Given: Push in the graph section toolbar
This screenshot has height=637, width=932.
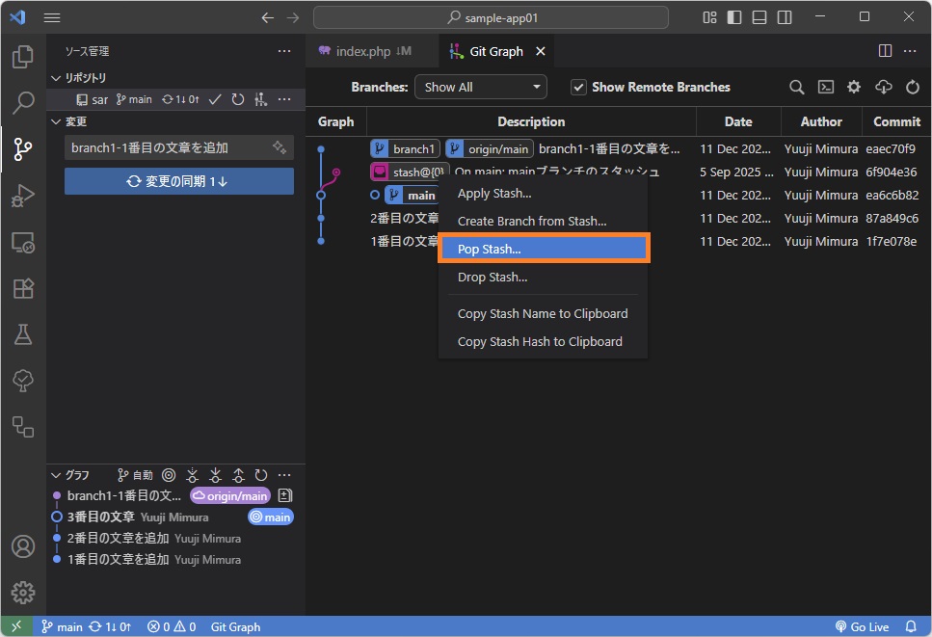Looking at the screenshot, I should (x=238, y=475).
